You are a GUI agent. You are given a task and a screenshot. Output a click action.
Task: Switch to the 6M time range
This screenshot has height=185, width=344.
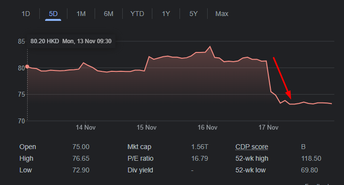pyautogui.click(x=109, y=14)
